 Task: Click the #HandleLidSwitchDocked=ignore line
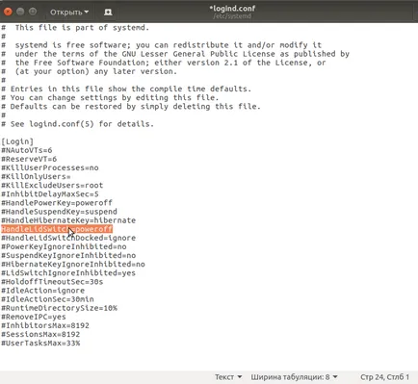[x=68, y=238]
